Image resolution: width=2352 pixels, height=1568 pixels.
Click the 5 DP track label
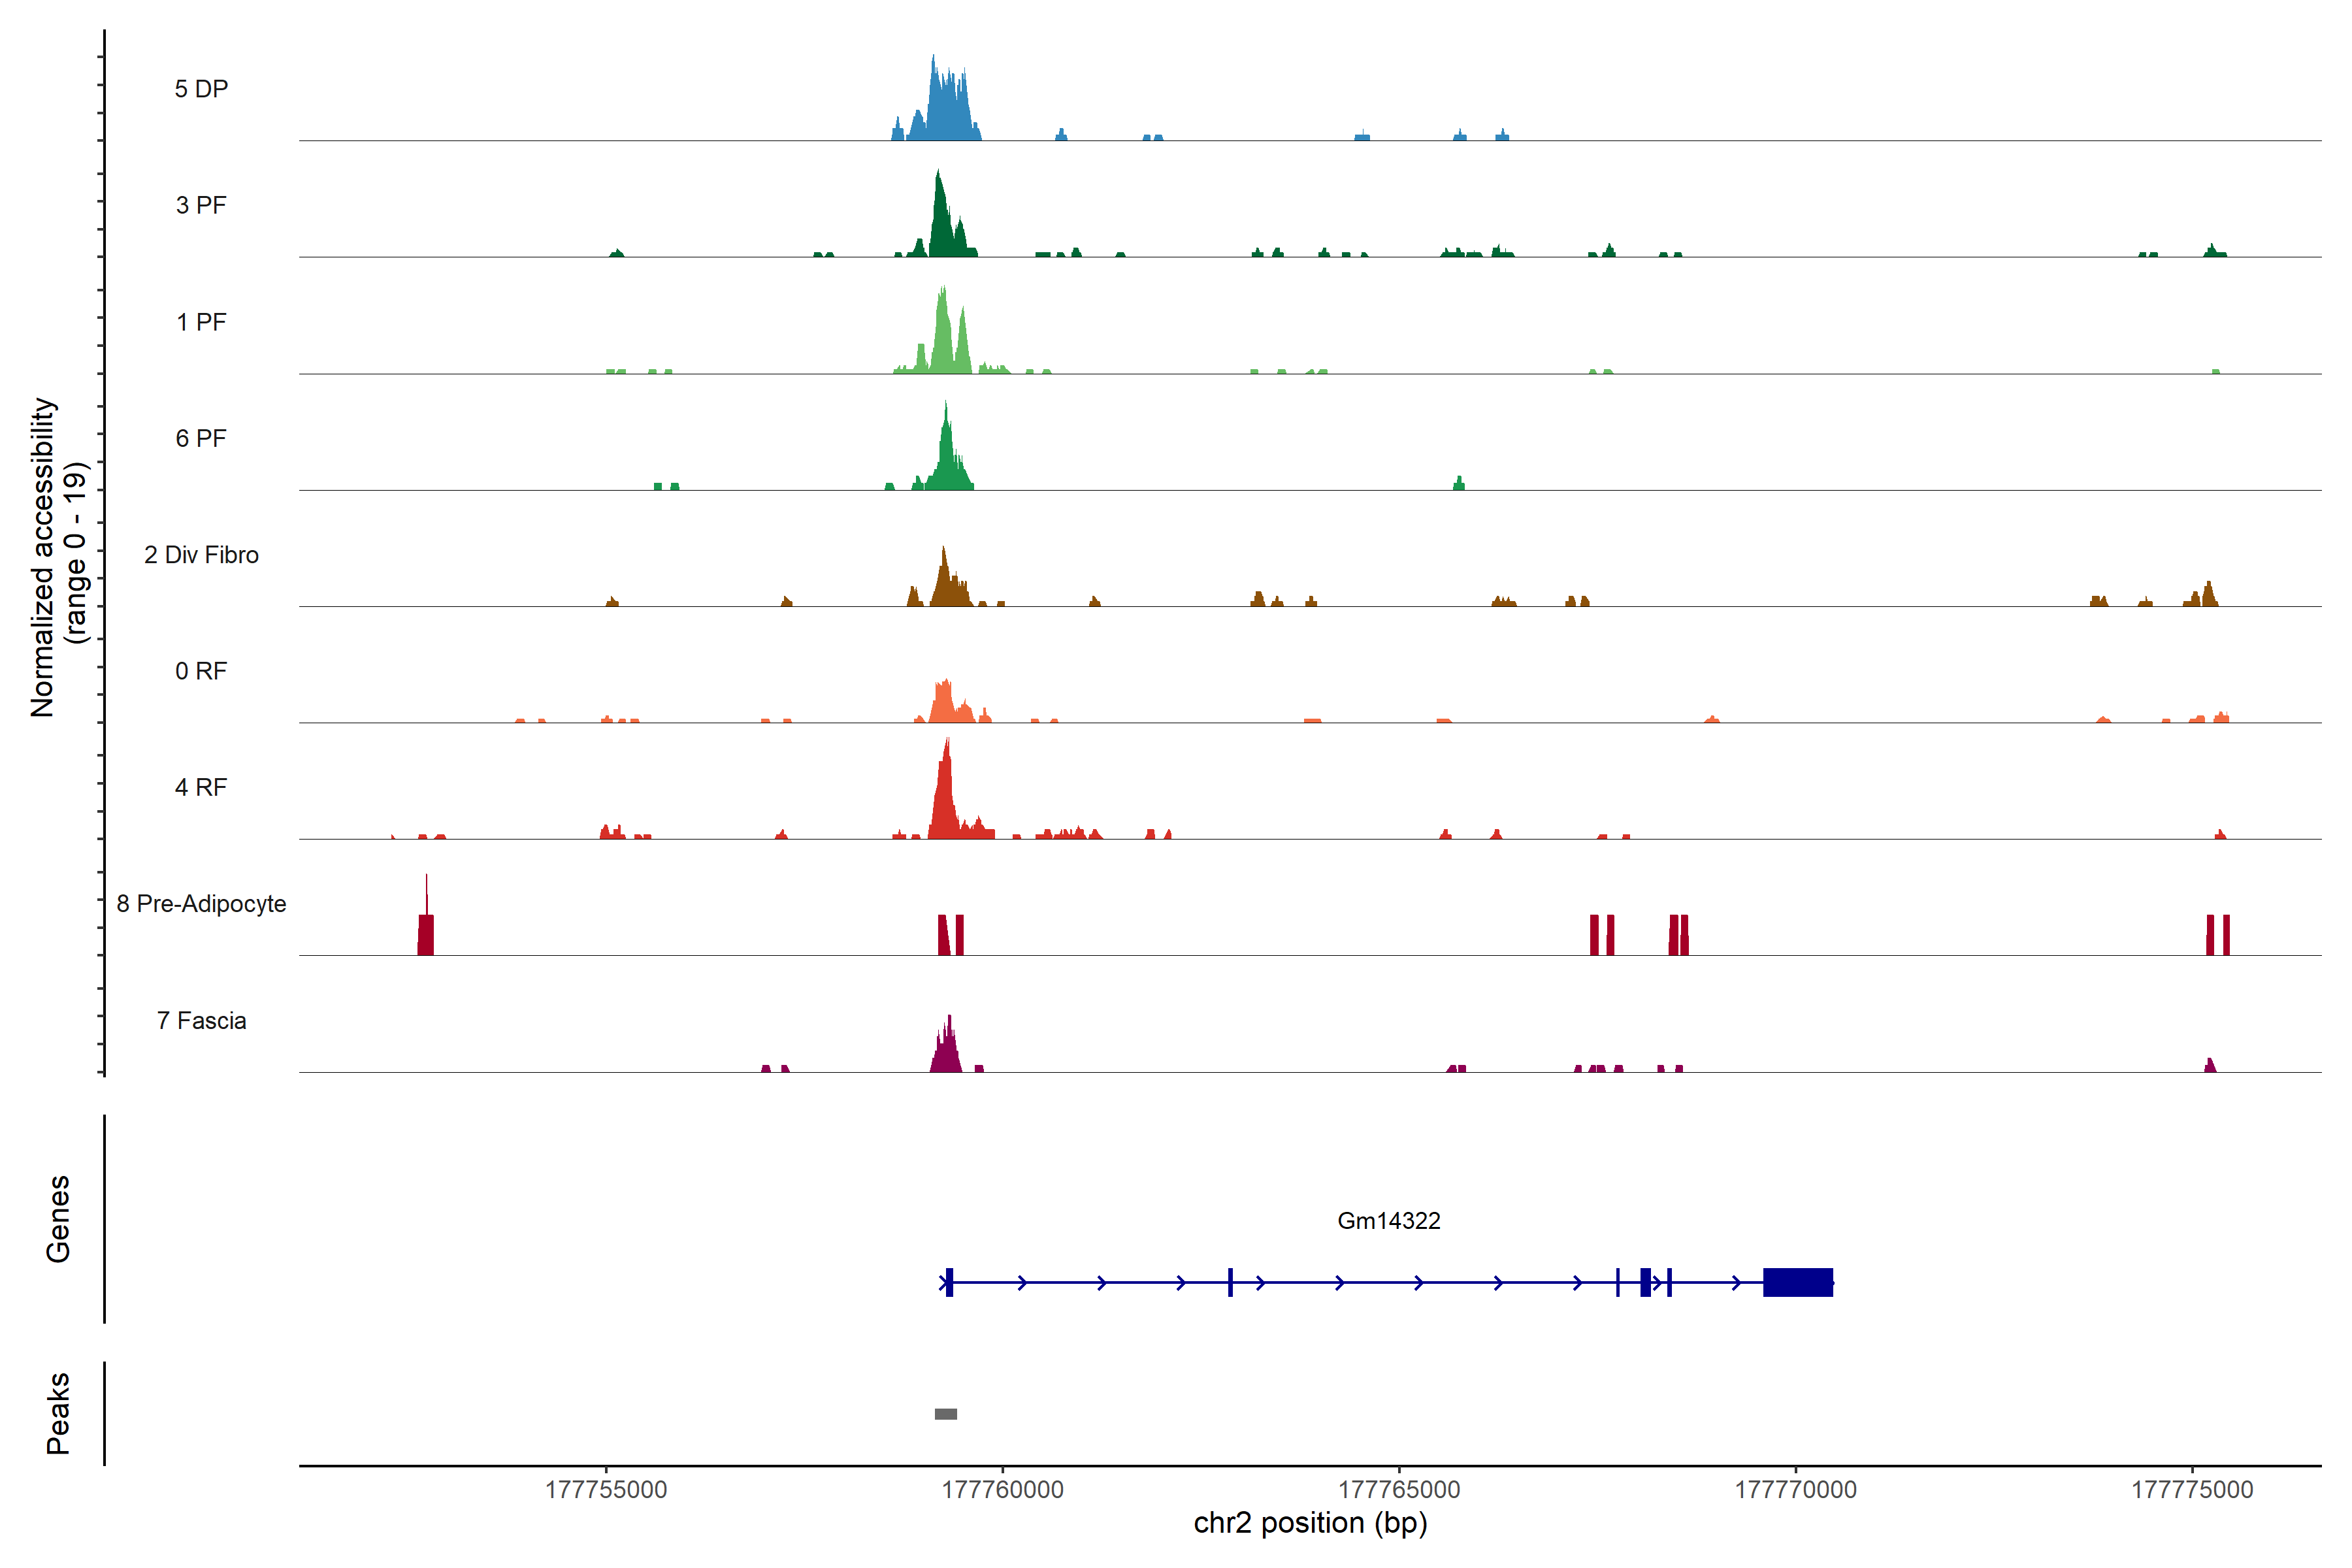tap(201, 89)
